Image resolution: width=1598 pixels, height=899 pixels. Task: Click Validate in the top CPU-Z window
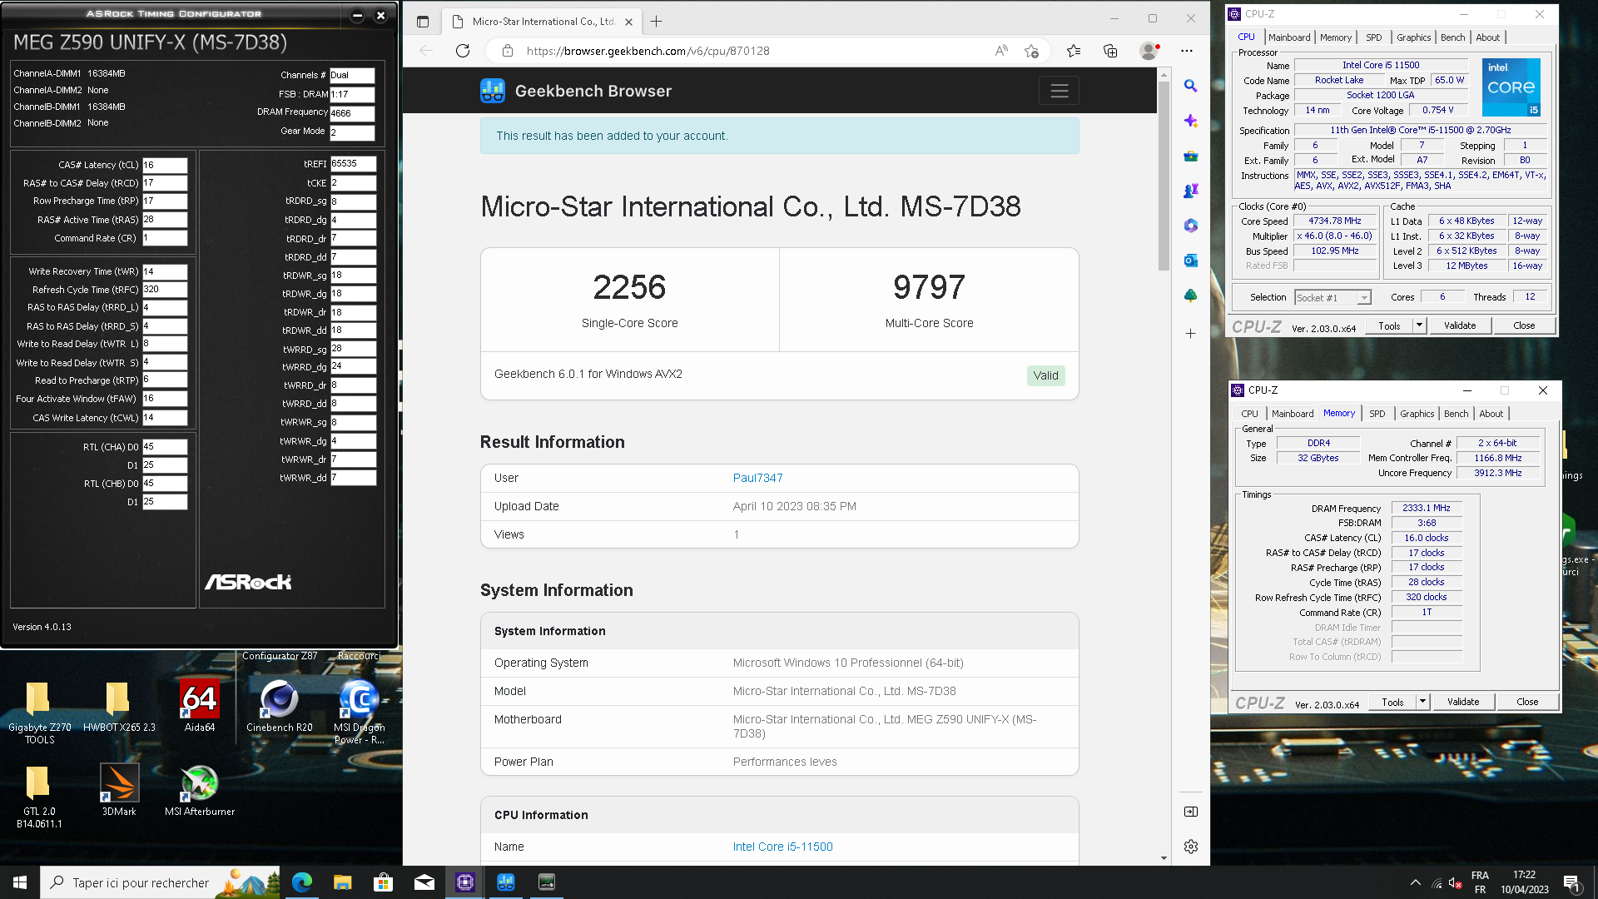coord(1460,325)
